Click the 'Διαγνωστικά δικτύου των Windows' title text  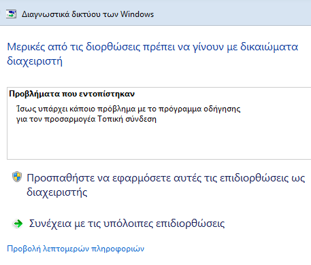(x=88, y=14)
